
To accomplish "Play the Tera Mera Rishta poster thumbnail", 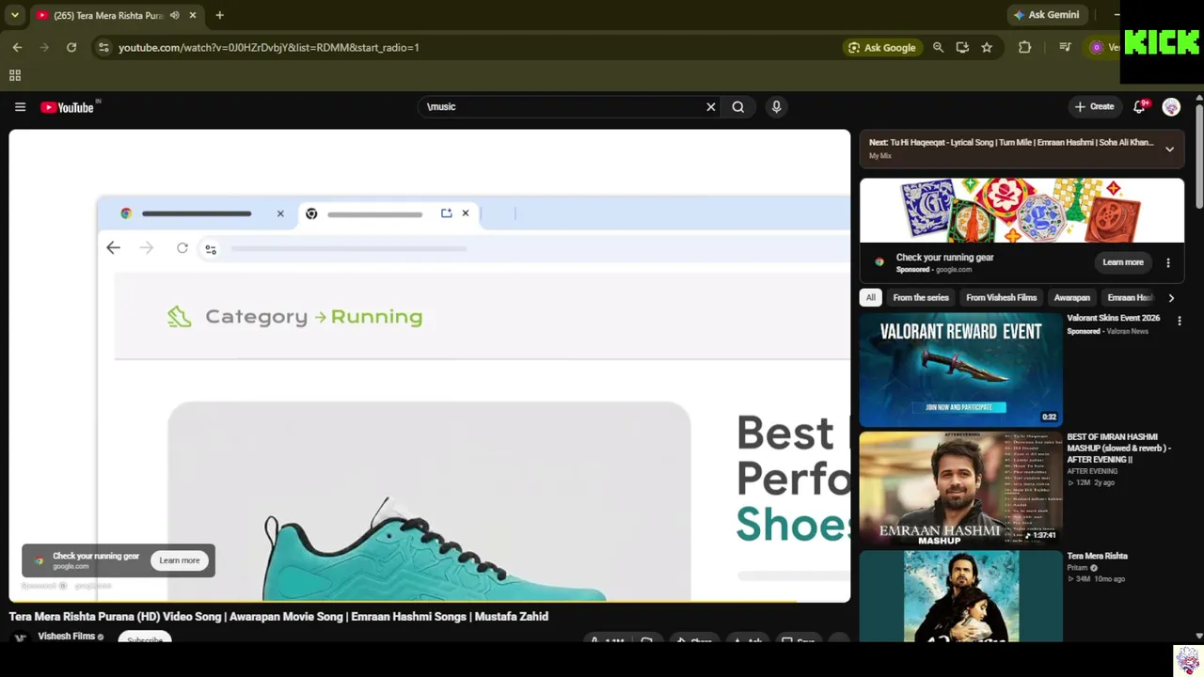I will pos(960,597).
